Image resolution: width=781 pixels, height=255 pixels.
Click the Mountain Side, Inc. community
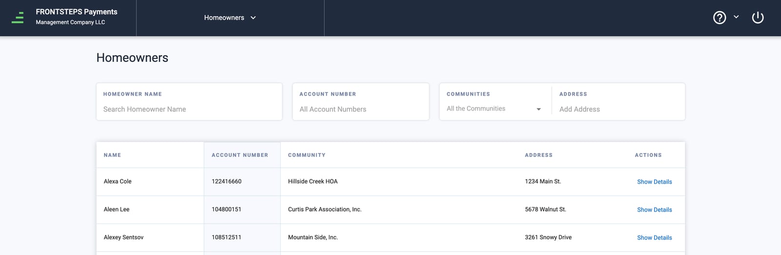[313, 237]
